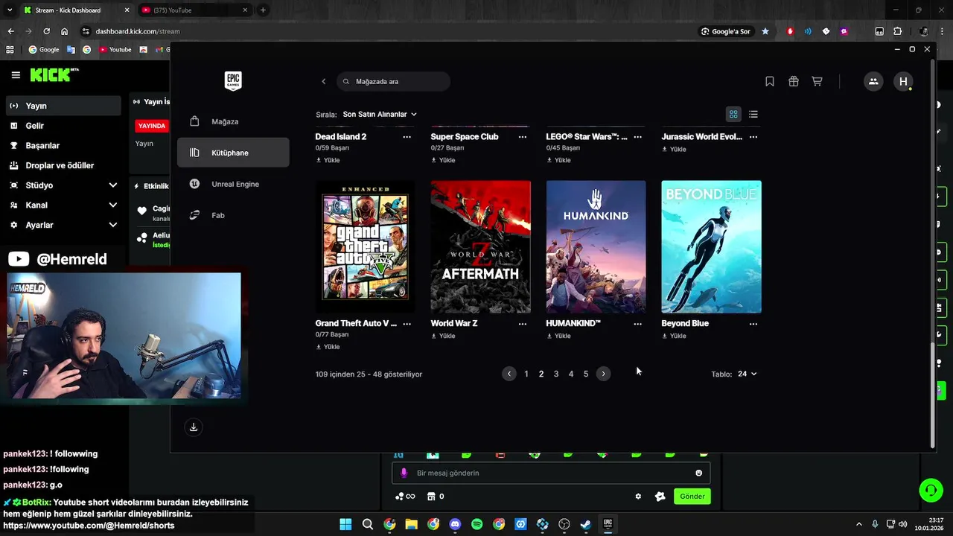Open options menu for Grand Theft Auto V
Screen dimensions: 953x536
point(407,324)
